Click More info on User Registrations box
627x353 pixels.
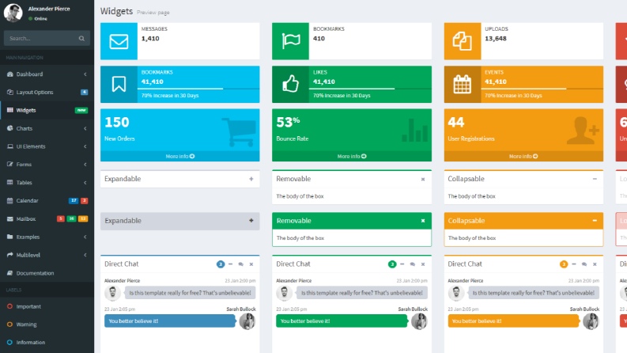(x=523, y=156)
